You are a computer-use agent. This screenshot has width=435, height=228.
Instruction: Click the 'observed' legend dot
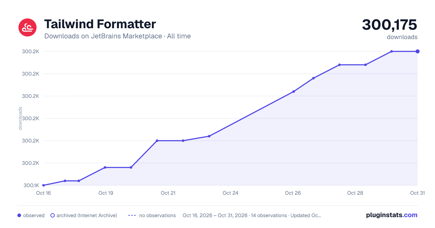(19, 215)
